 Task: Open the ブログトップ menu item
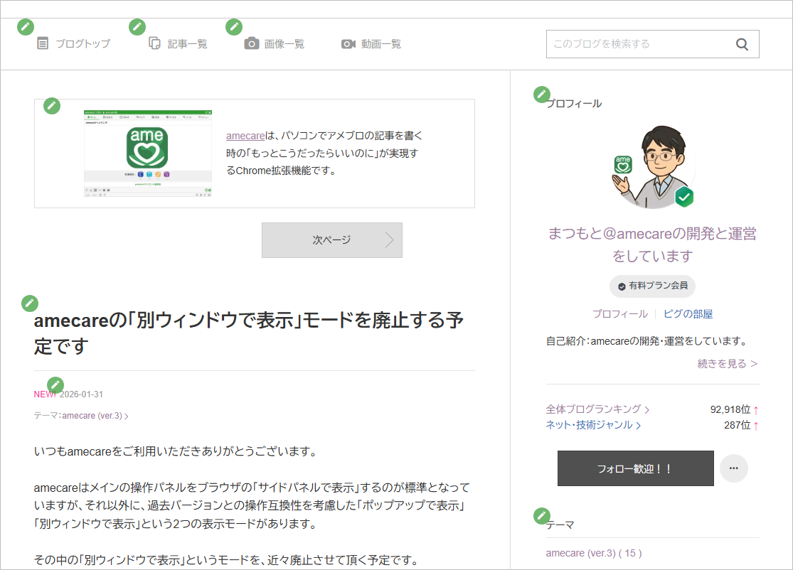(x=74, y=44)
